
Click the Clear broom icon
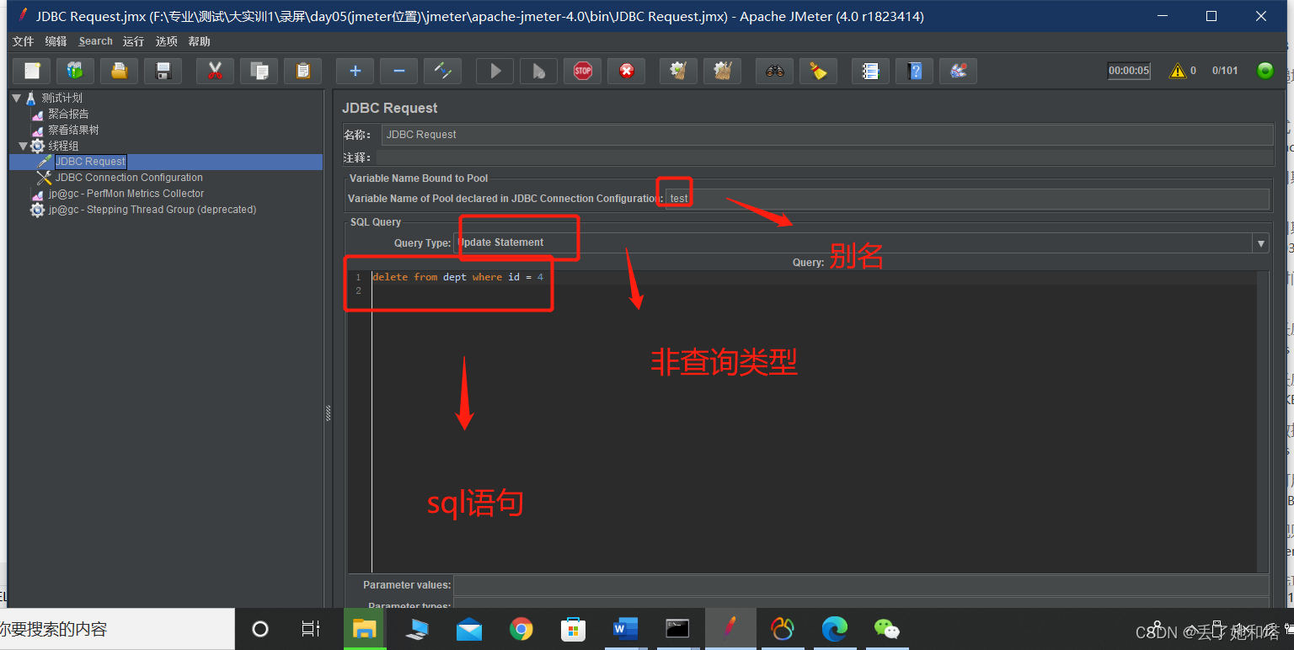[679, 71]
